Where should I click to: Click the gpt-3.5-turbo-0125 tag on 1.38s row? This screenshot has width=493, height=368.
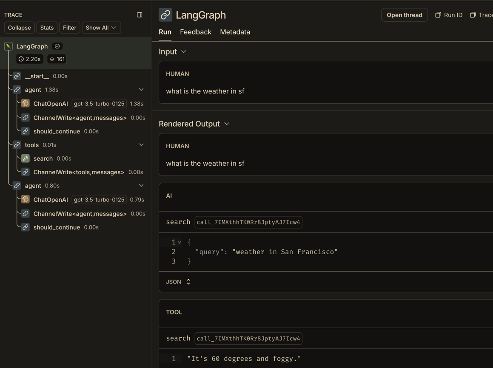click(x=99, y=104)
